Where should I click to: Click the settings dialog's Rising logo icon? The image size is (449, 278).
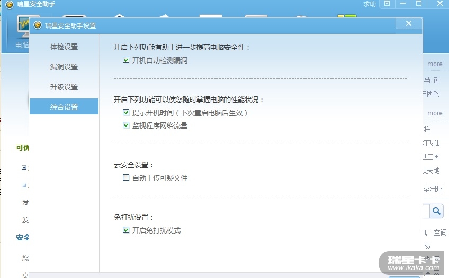click(x=38, y=25)
